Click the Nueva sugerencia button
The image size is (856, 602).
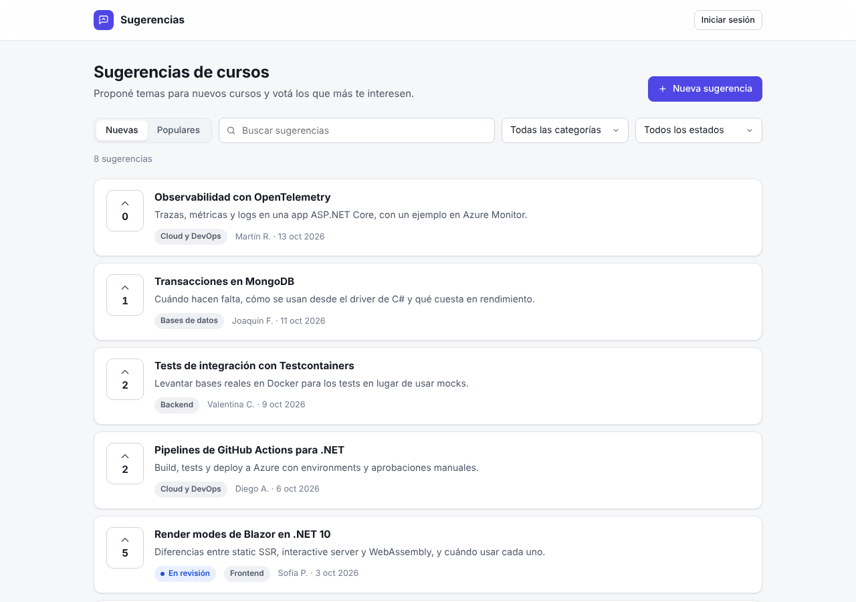705,89
